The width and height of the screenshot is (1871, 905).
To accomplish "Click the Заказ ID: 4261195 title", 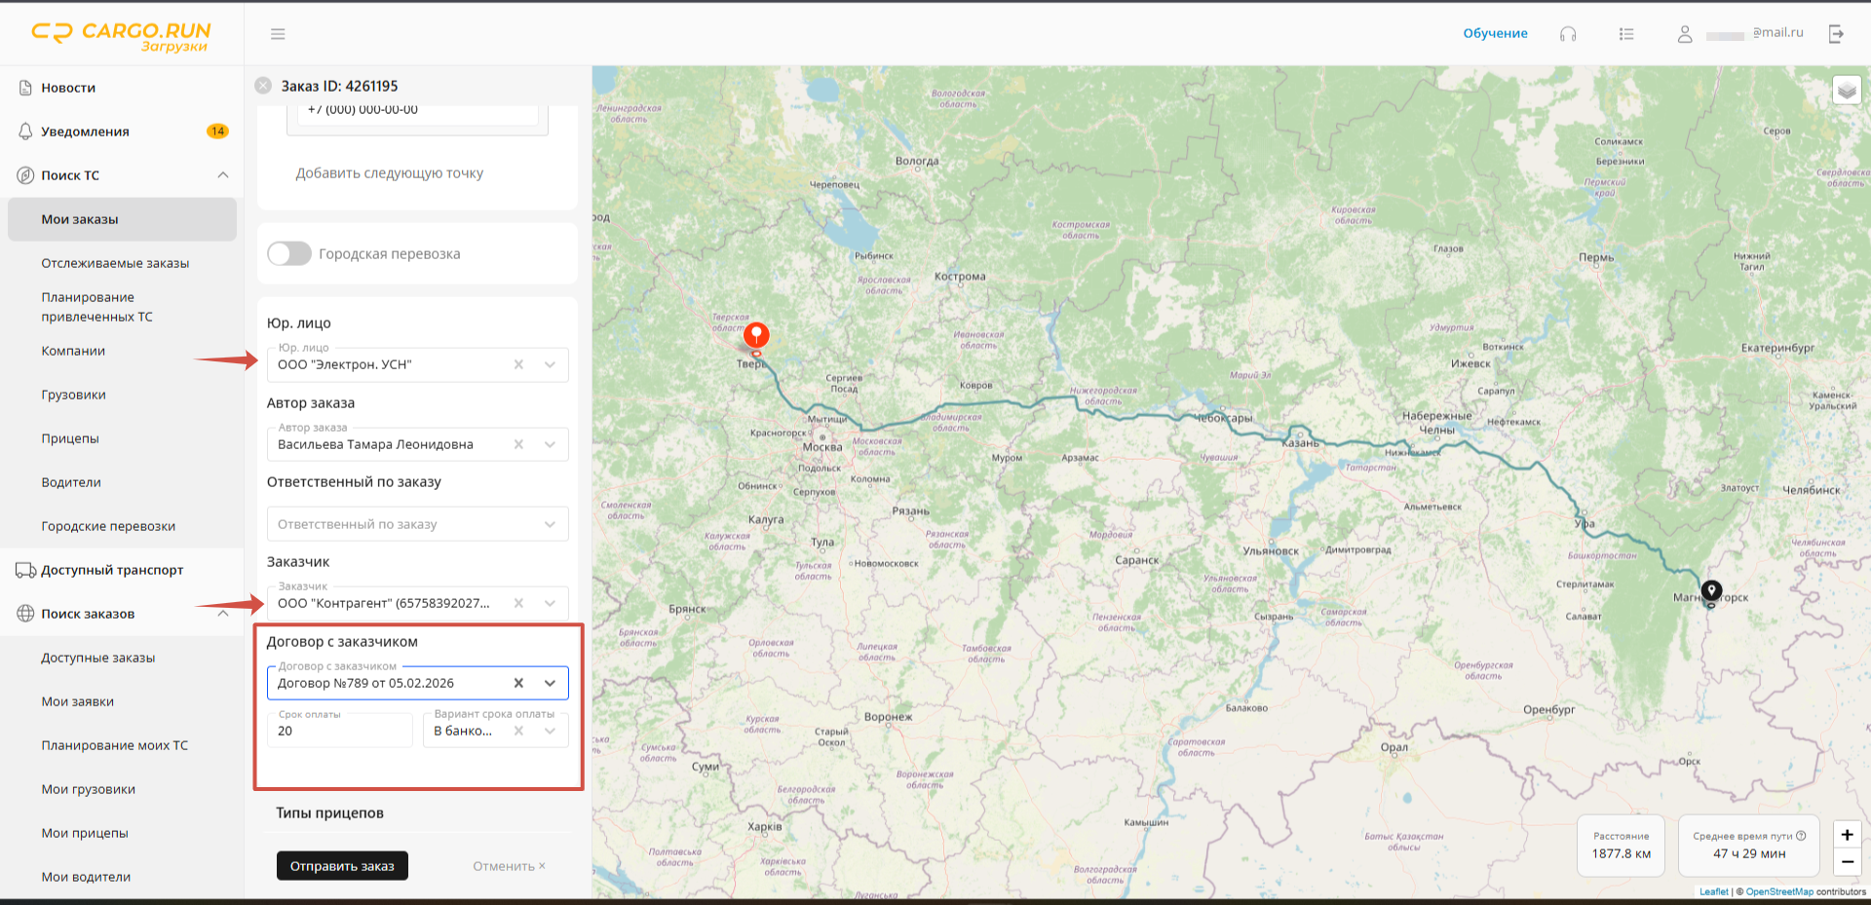I will click(x=340, y=86).
